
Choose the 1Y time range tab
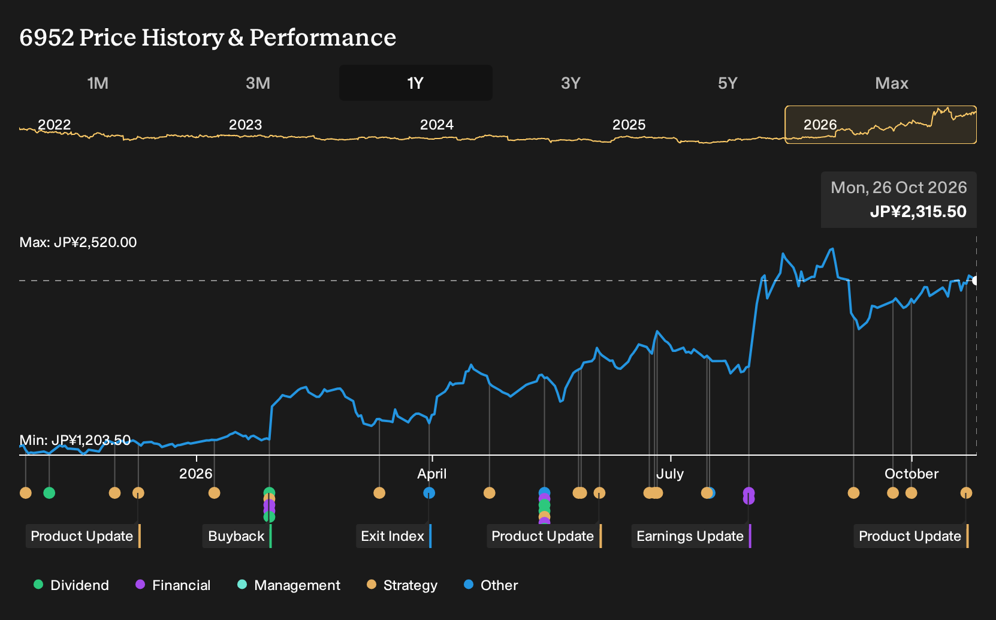coord(416,83)
